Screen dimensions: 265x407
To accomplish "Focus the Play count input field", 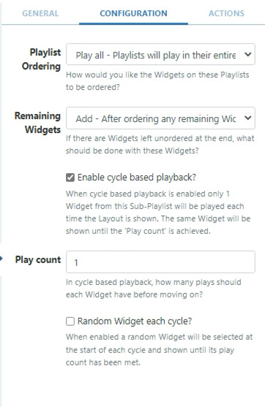I will (160, 262).
